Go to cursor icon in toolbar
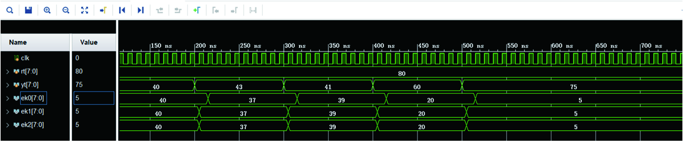Viewport: 683px width, 141px height. (x=103, y=10)
